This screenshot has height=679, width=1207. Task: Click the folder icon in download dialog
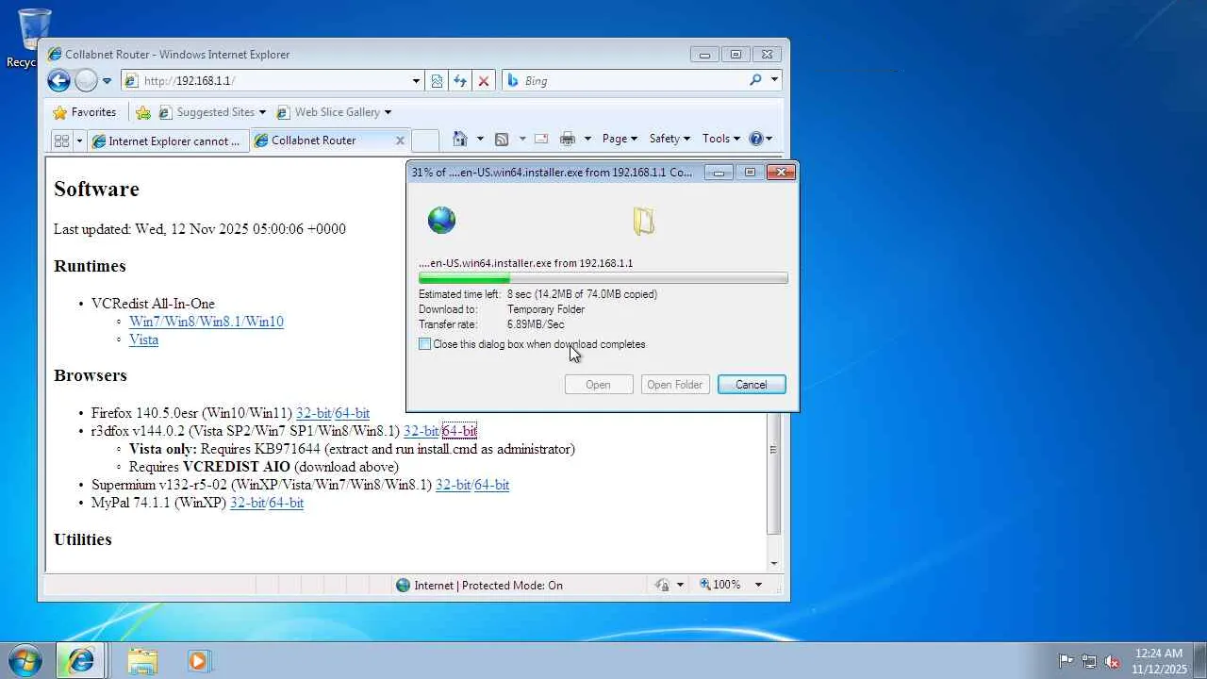pos(644,221)
